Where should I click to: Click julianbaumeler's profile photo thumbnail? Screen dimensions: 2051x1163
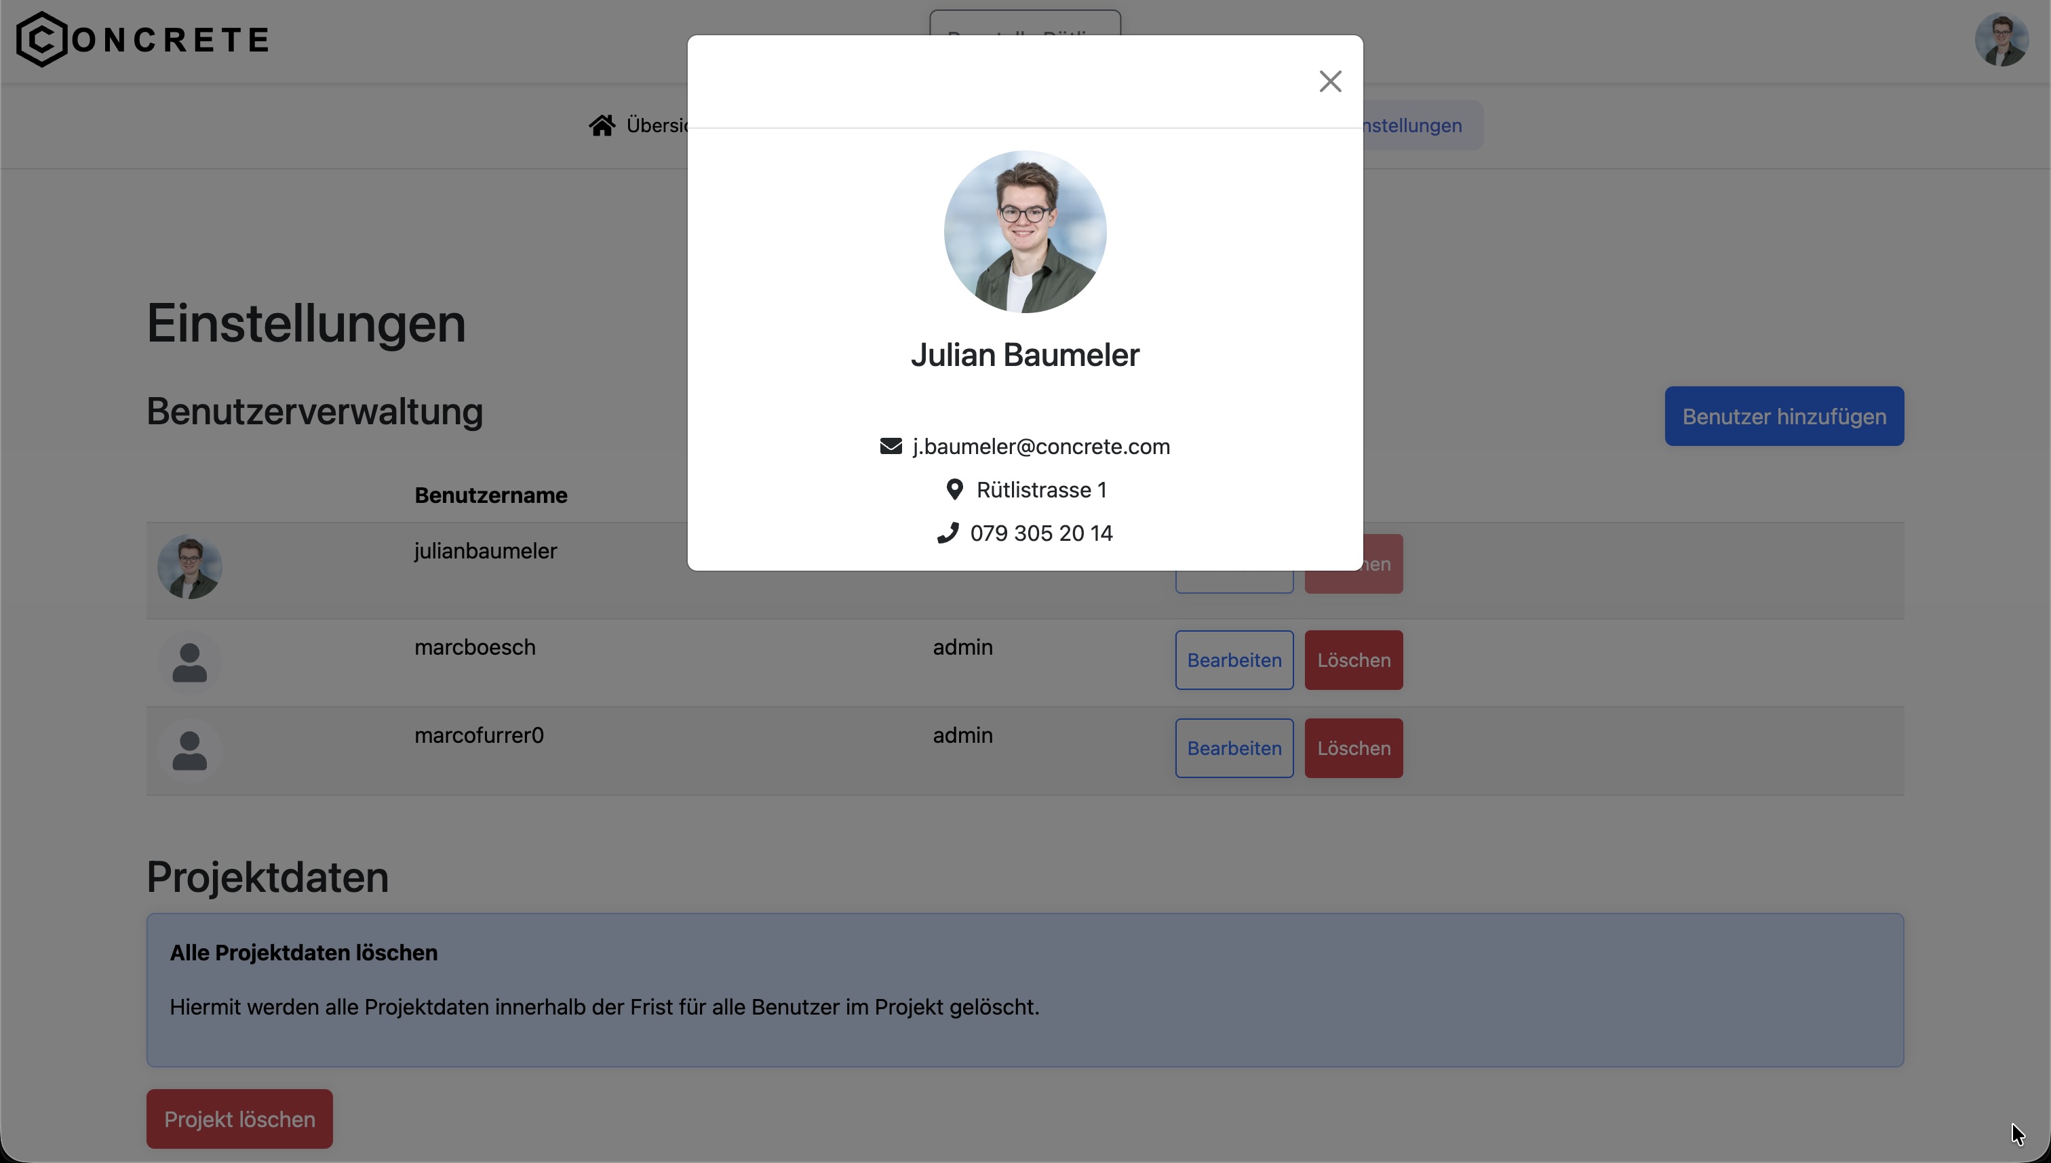click(189, 567)
